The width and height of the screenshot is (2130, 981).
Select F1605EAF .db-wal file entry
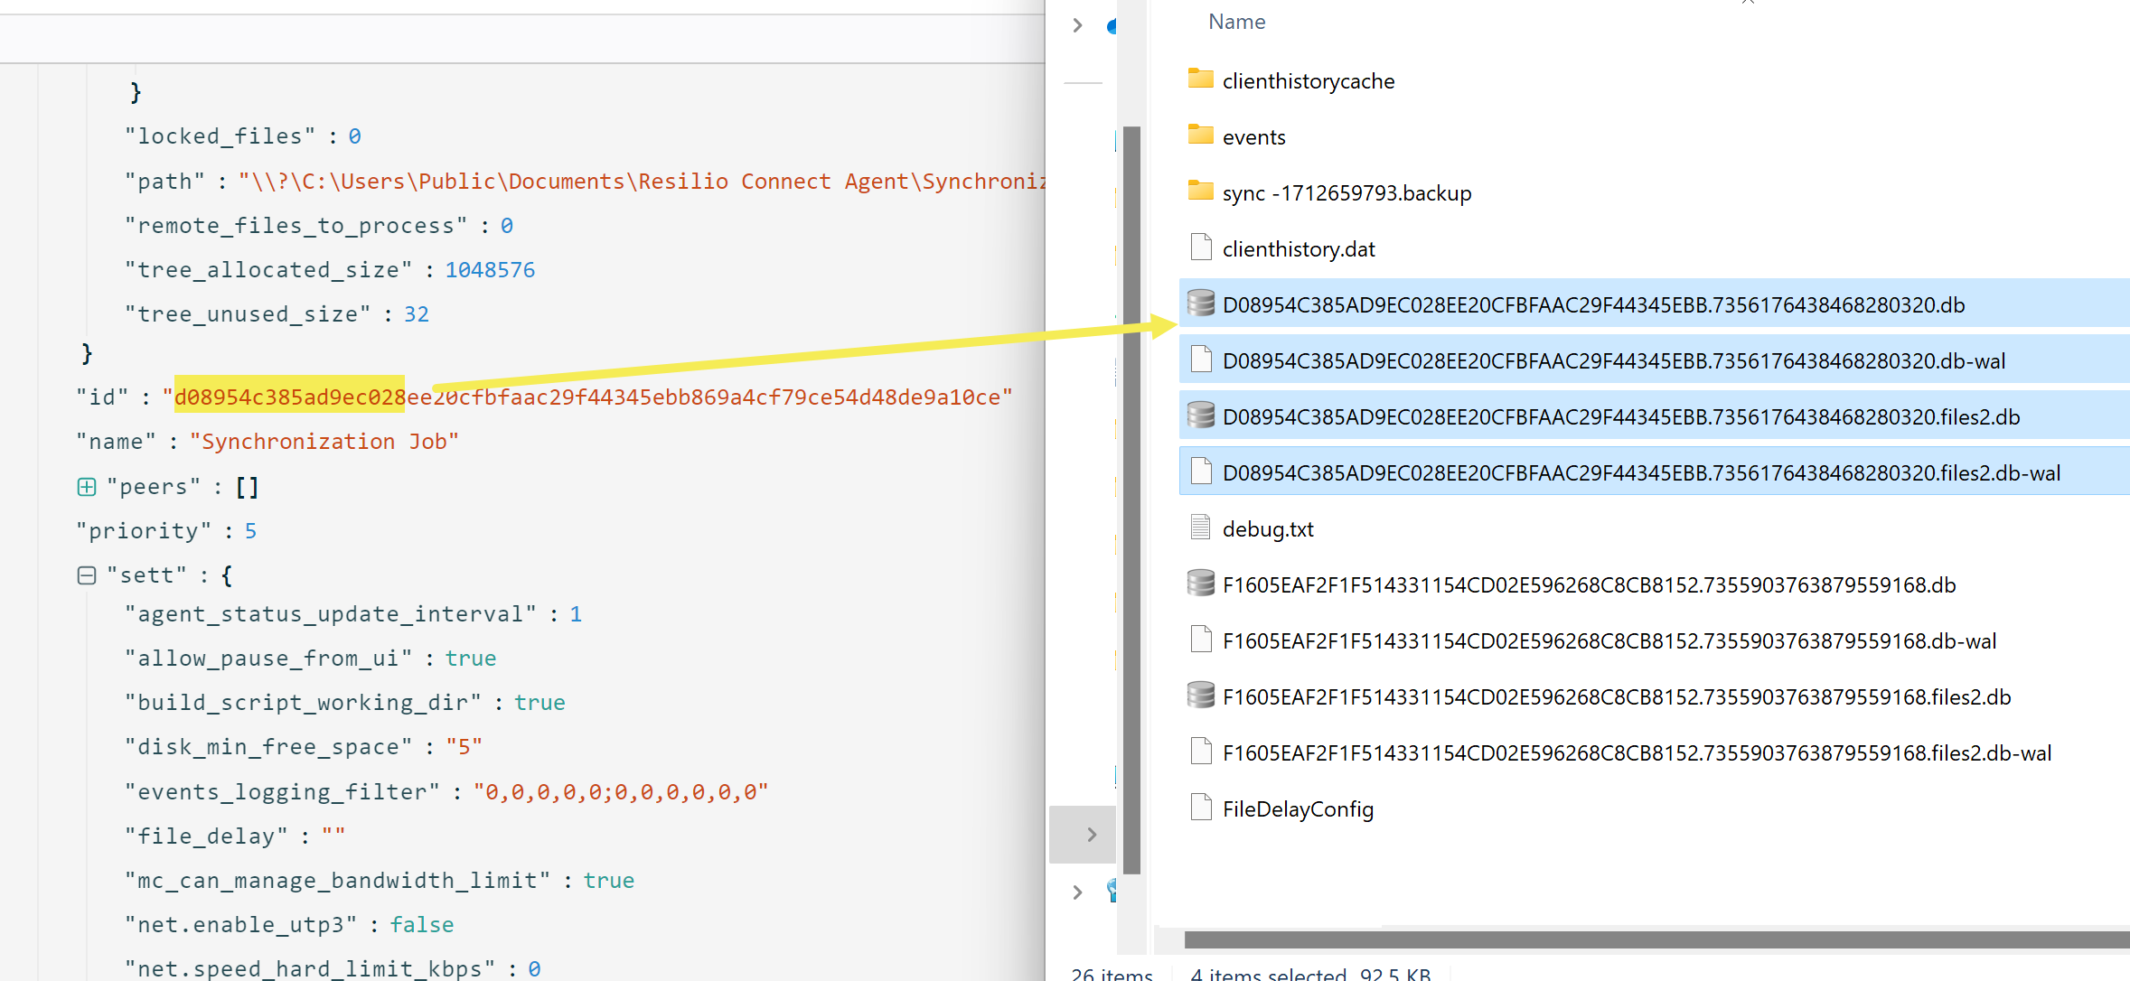click(x=1609, y=641)
